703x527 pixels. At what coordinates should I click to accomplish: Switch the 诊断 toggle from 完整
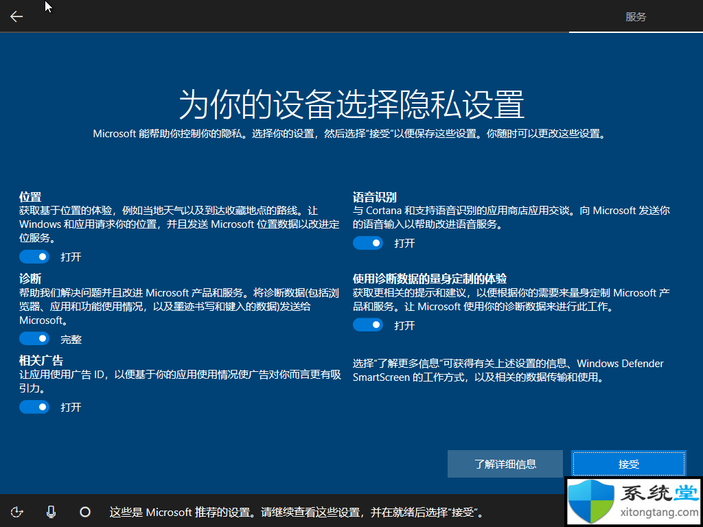click(34, 339)
